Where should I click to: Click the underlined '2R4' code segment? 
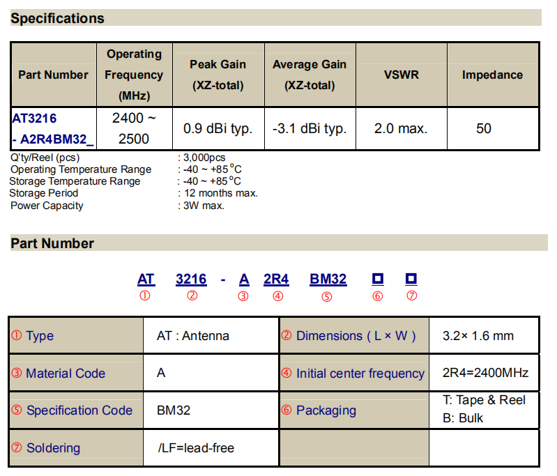(276, 279)
